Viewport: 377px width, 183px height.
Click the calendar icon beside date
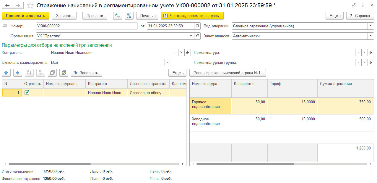tap(197, 26)
